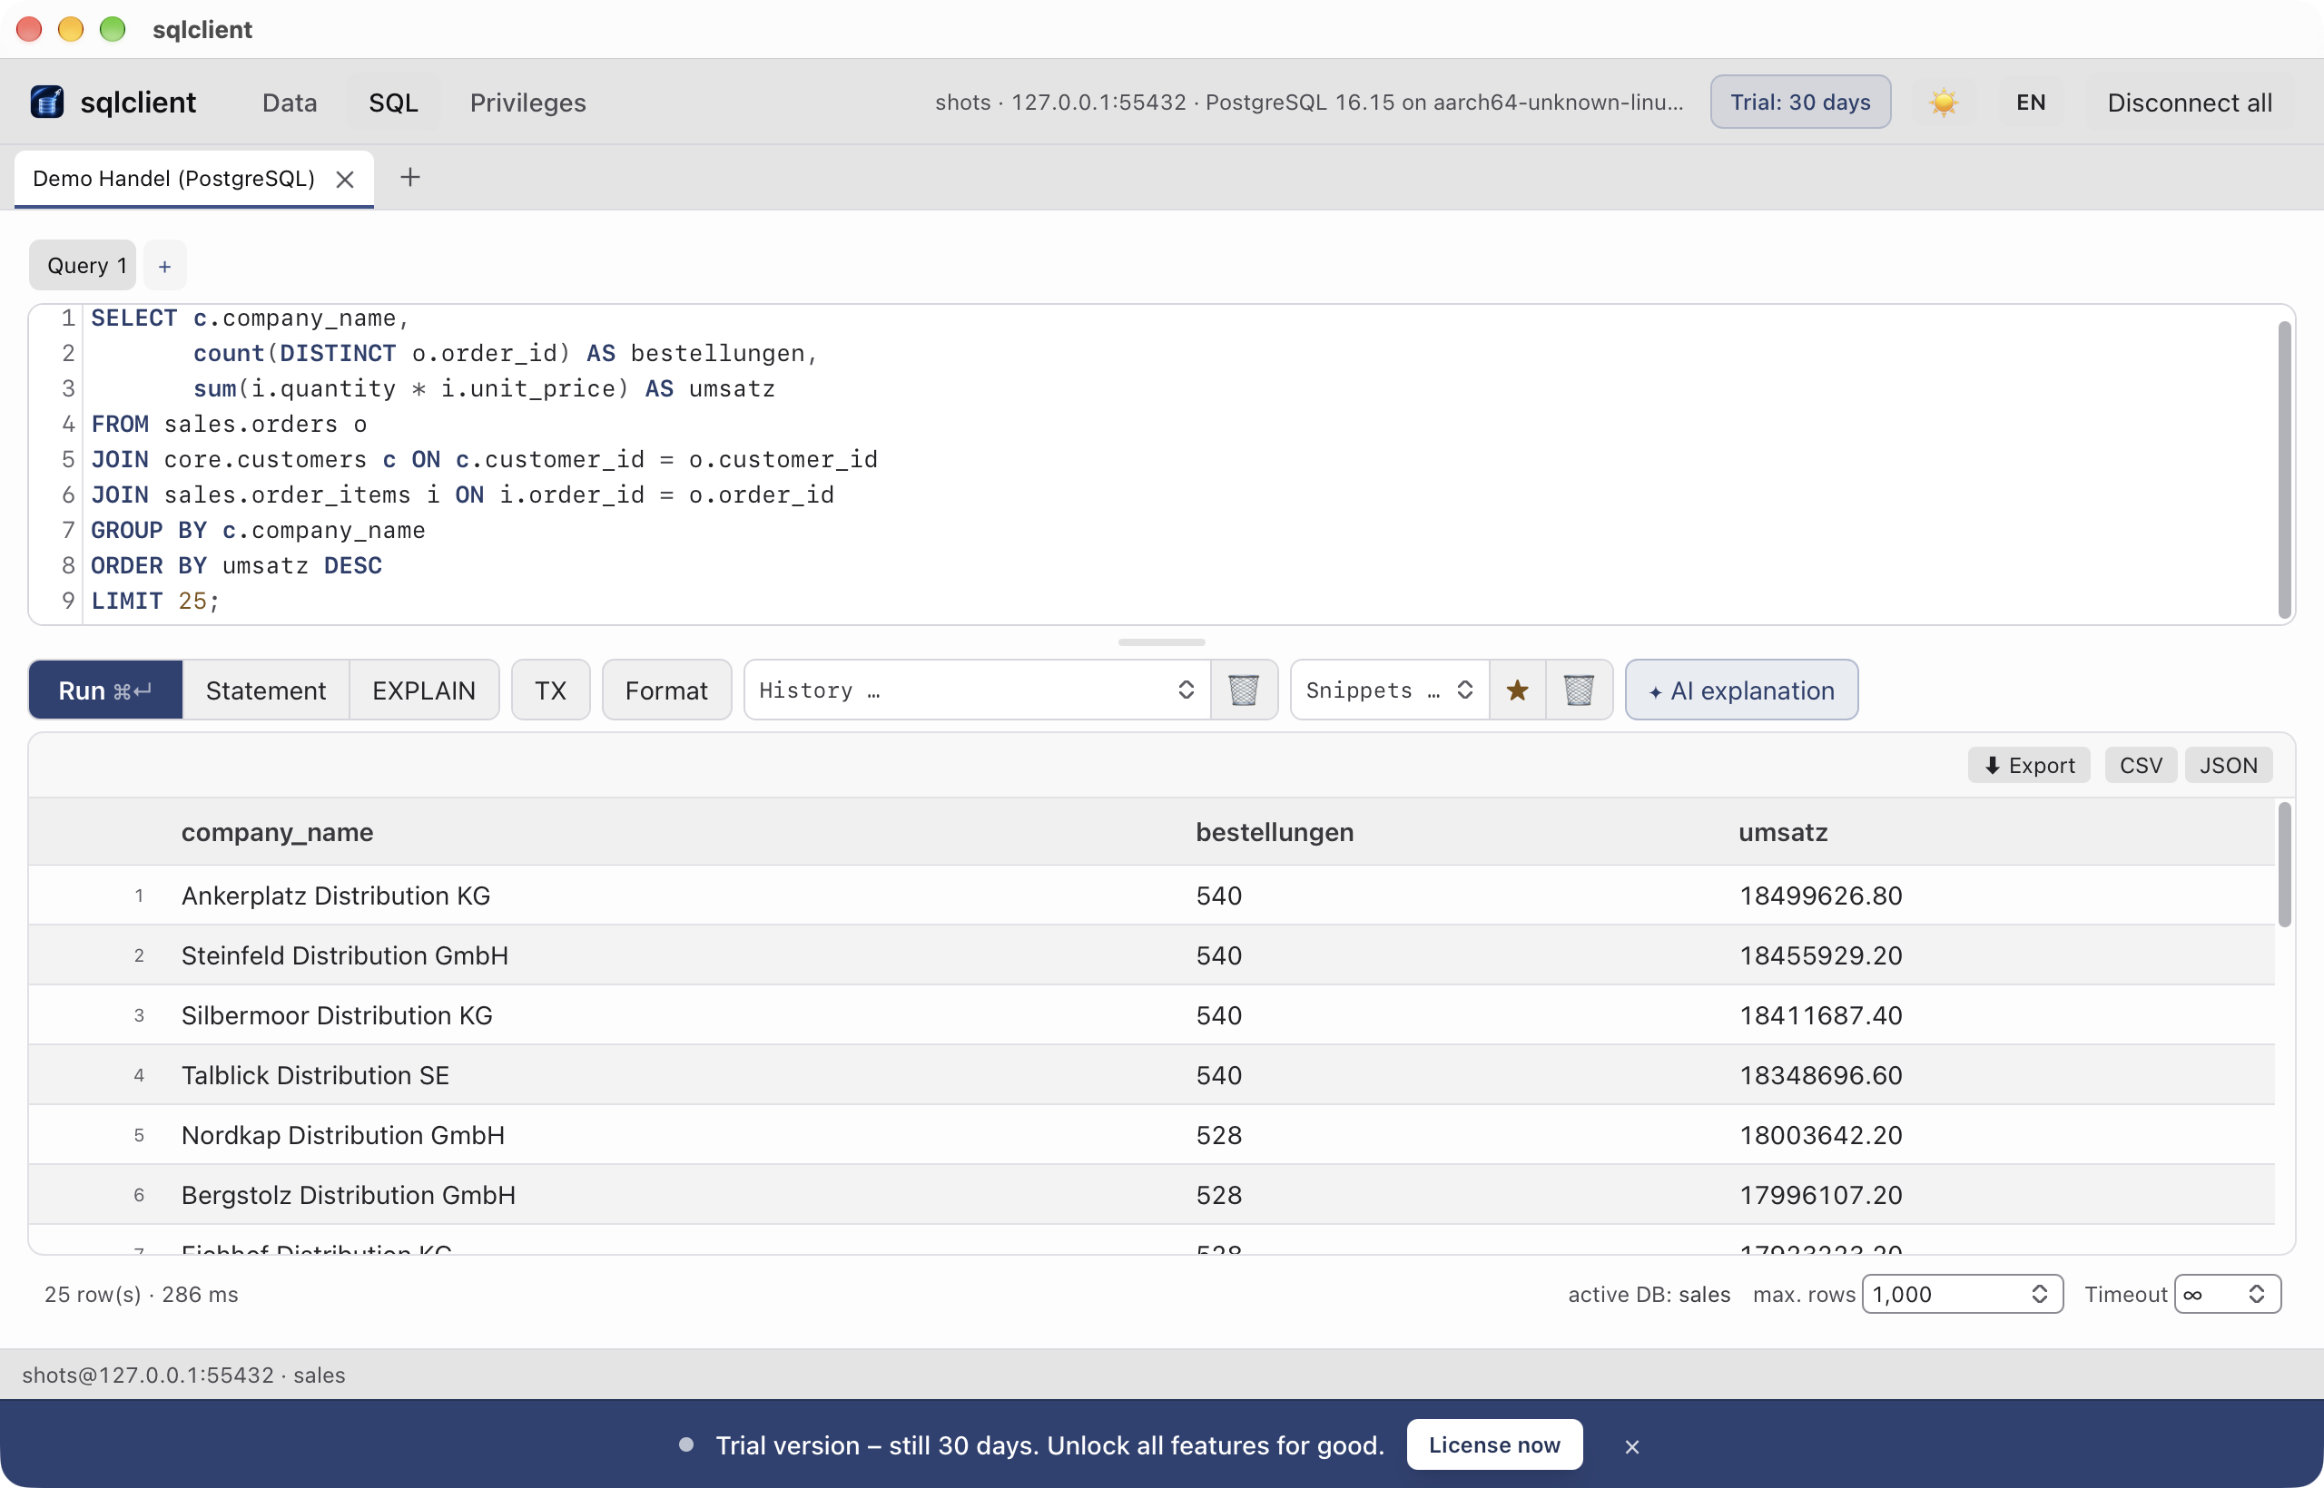The width and height of the screenshot is (2324, 1488).
Task: Click the Statement button
Action: pos(266,690)
